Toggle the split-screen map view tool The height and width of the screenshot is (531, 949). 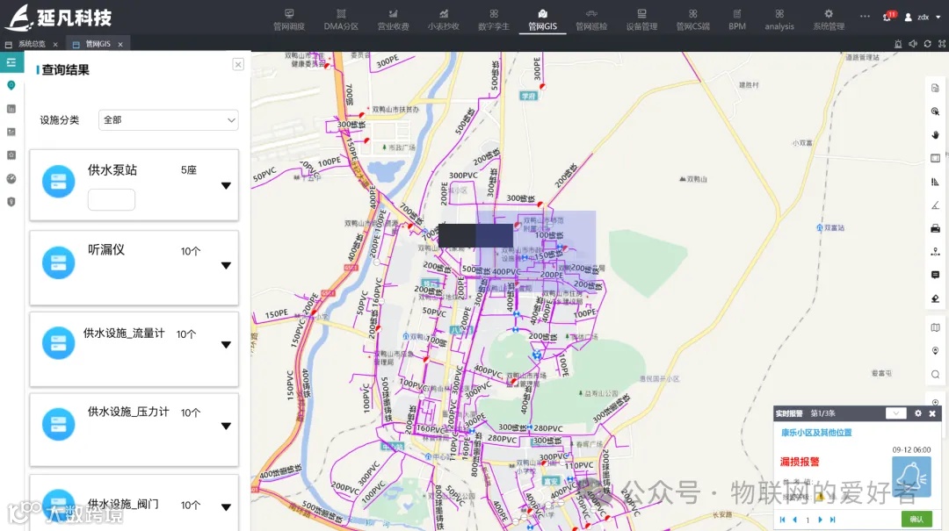click(x=935, y=158)
